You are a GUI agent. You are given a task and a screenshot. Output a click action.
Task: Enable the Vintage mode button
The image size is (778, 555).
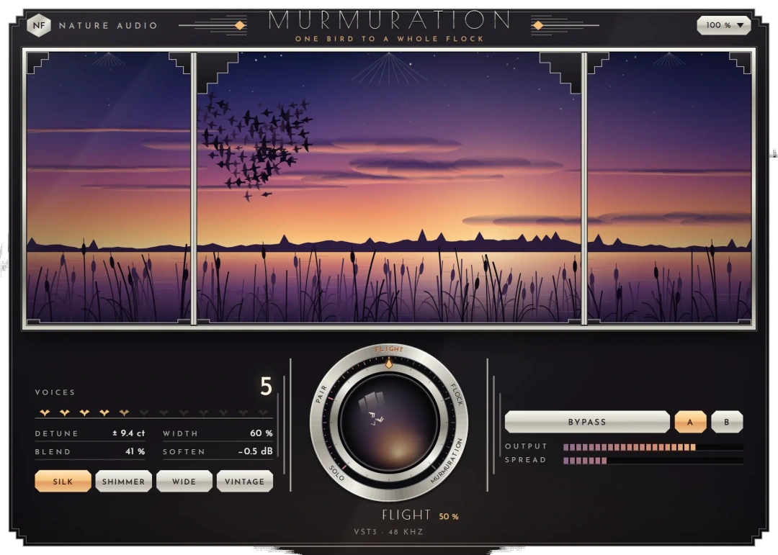[245, 481]
